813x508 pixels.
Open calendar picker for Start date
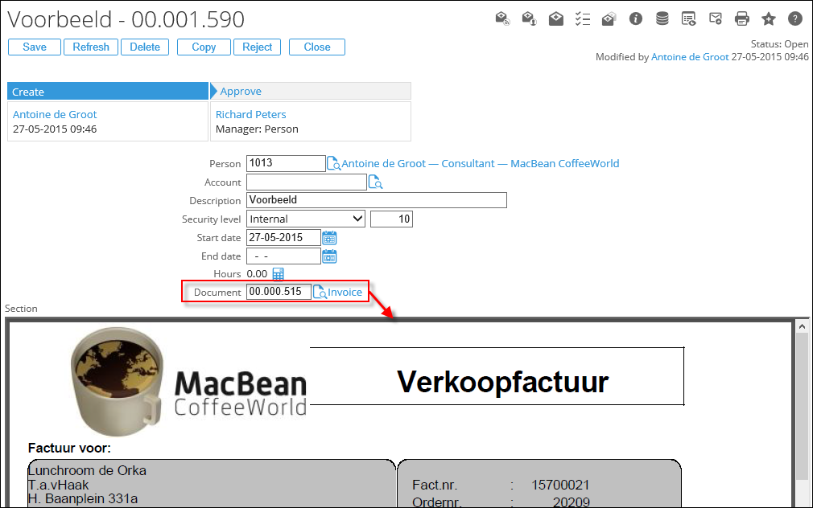coord(329,238)
